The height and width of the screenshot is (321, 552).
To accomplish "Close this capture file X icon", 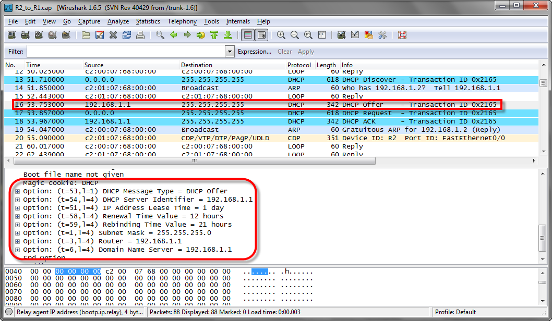I will coord(113,35).
